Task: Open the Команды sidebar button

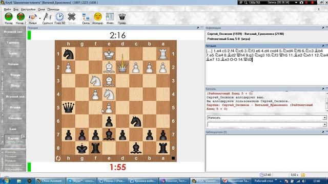Action: pos(15,118)
